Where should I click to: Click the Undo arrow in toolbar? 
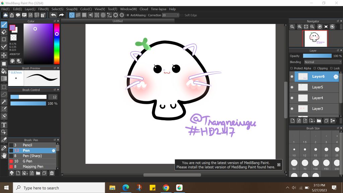[x=53, y=15]
